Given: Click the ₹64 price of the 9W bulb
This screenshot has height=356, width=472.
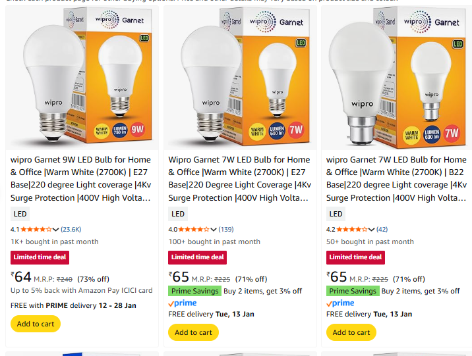Looking at the screenshot, I should [22, 278].
